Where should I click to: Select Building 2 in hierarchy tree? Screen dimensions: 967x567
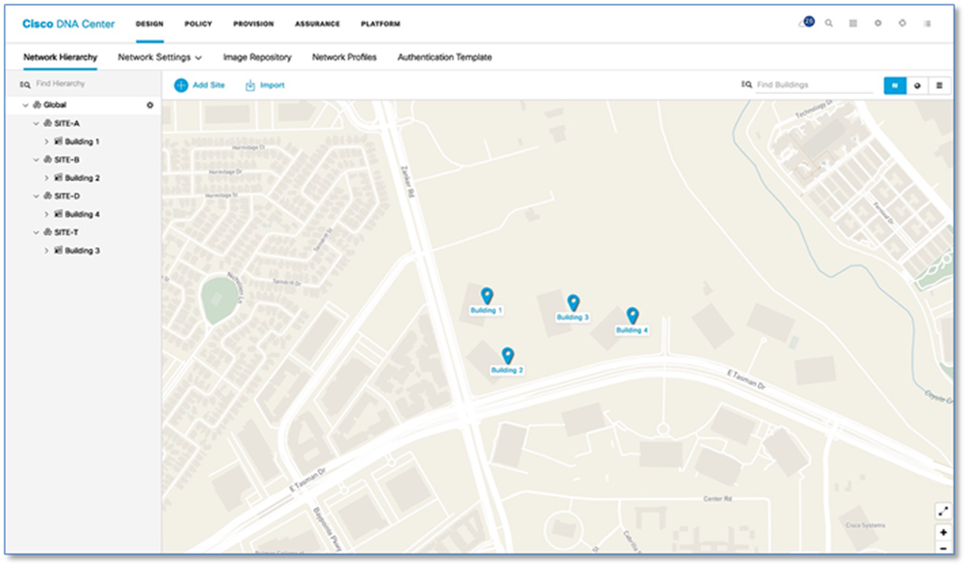pyautogui.click(x=82, y=178)
